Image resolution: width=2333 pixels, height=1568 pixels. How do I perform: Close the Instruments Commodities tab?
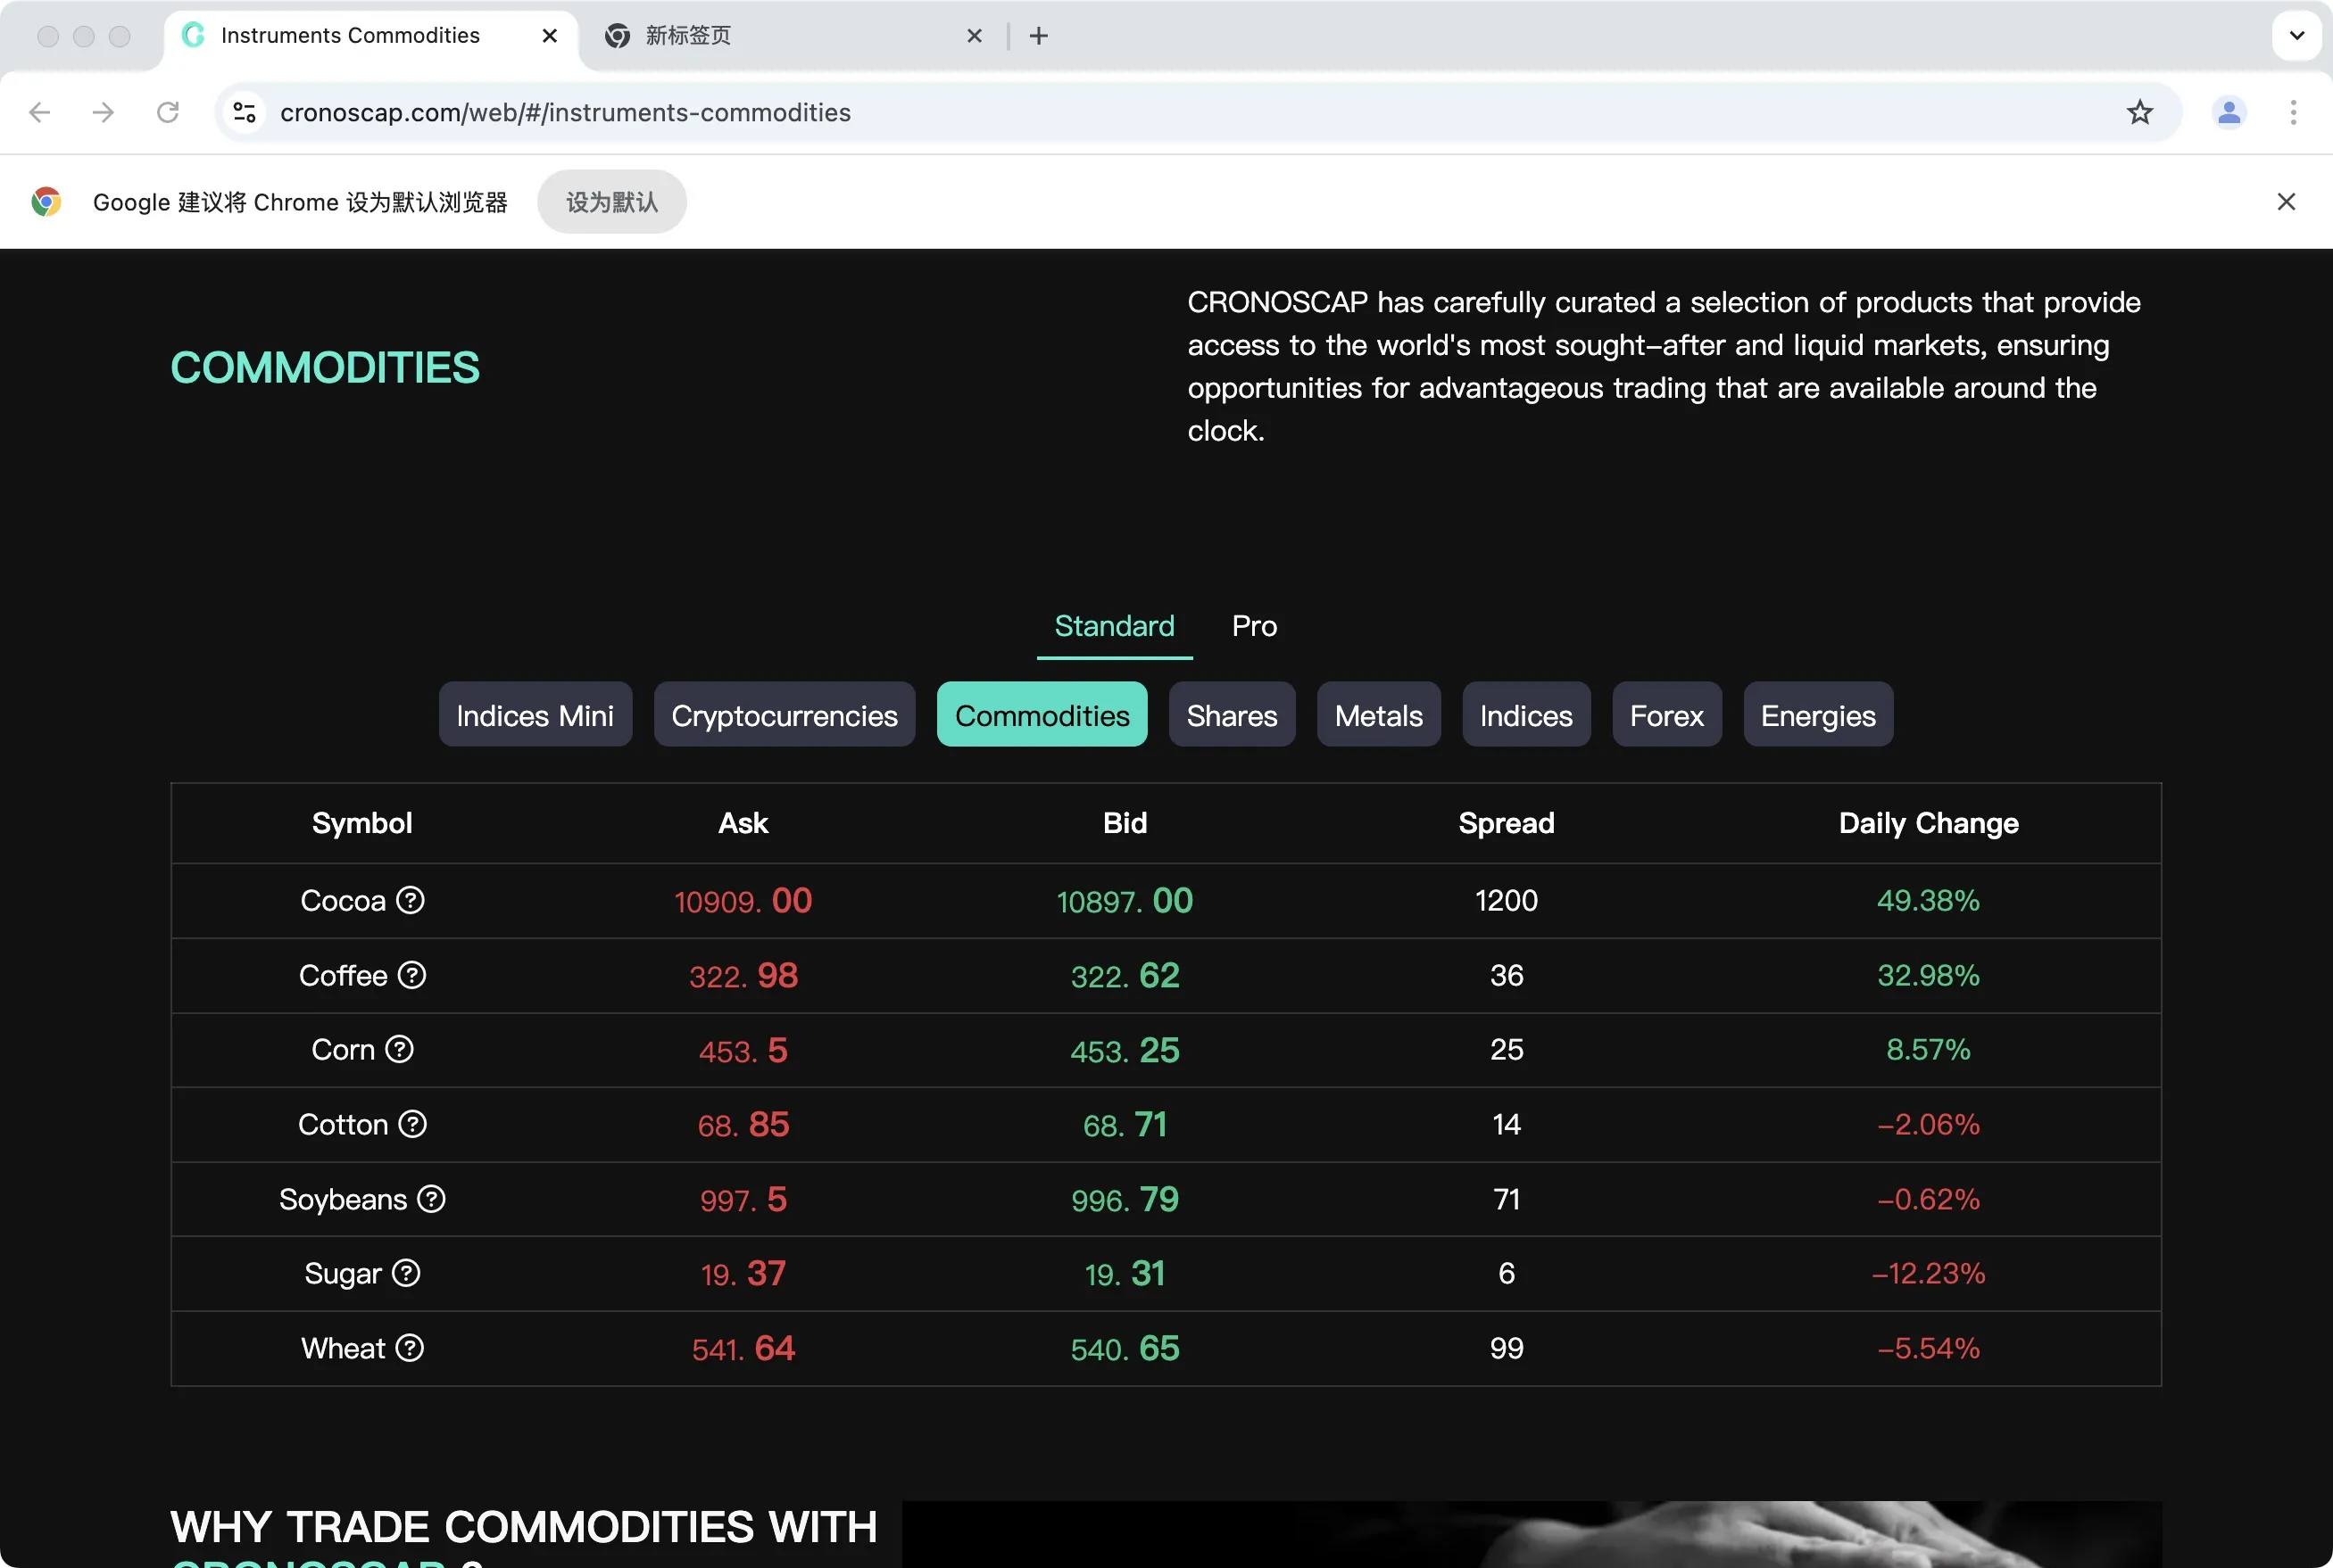coord(549,36)
